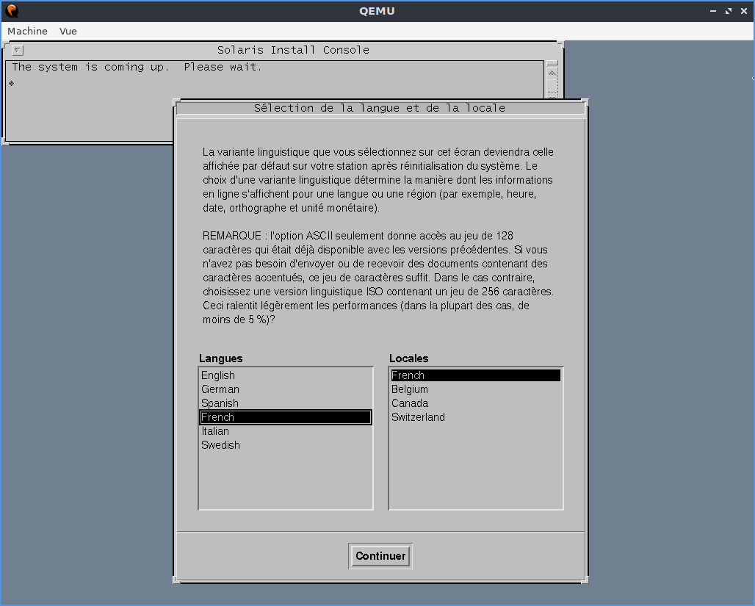Select English in the Langues list
Image resolution: width=755 pixels, height=606 pixels.
pyautogui.click(x=286, y=375)
